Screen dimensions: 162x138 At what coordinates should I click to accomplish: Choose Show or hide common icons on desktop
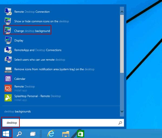[41, 21]
